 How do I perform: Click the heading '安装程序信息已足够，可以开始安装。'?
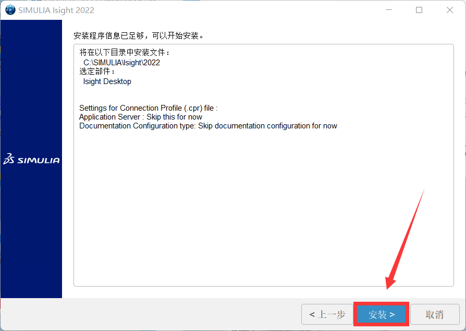(x=139, y=36)
